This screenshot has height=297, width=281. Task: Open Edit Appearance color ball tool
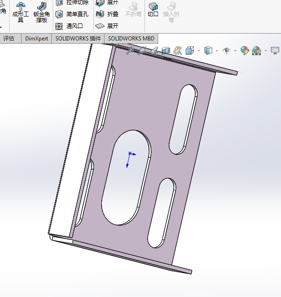pyautogui.click(x=245, y=51)
